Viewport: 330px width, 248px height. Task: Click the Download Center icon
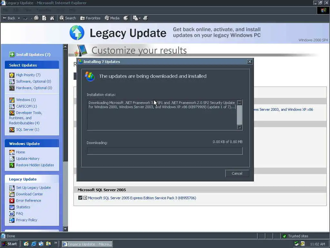point(12,194)
